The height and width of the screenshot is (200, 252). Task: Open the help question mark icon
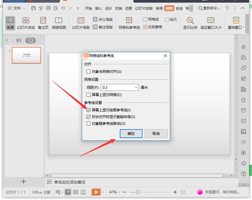(227, 8)
